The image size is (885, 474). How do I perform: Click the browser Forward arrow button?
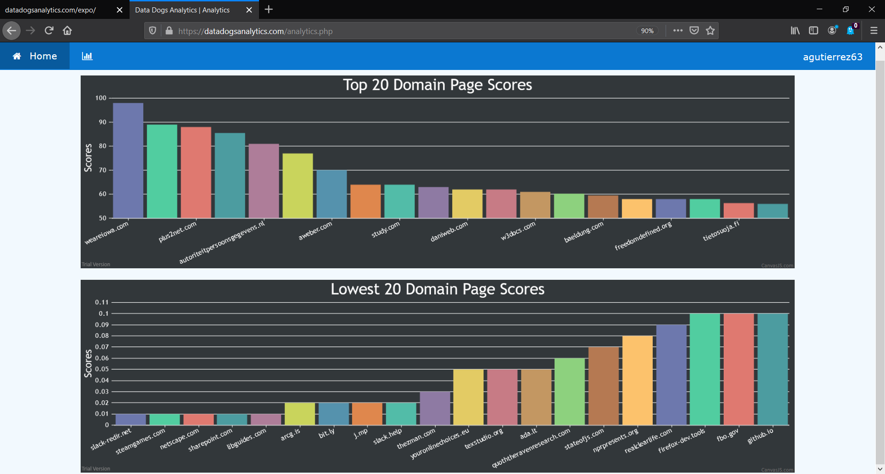[30, 31]
